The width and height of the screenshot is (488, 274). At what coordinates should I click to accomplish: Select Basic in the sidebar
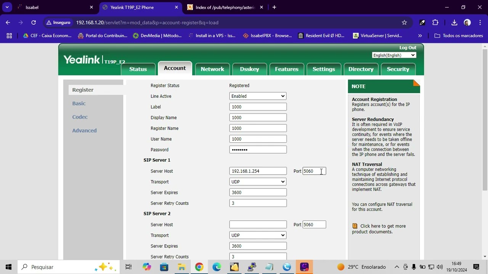pyautogui.click(x=79, y=104)
